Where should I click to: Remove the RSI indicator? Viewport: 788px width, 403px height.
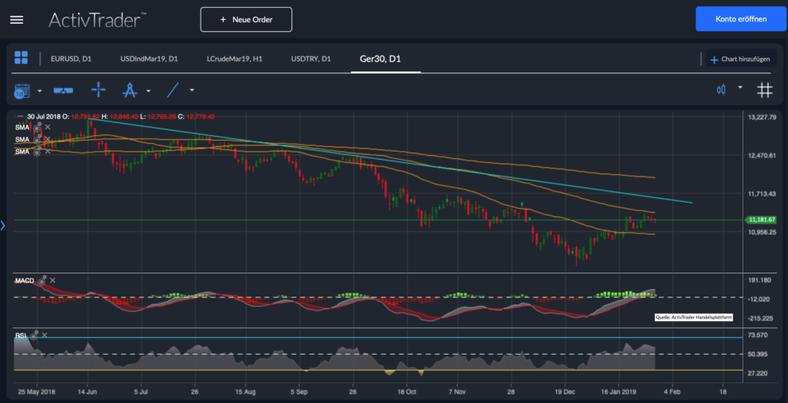click(45, 335)
